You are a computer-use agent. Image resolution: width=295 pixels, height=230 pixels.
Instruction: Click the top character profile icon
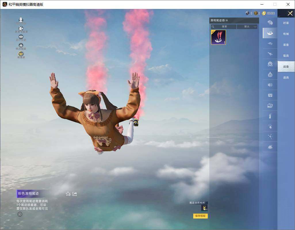21,20
